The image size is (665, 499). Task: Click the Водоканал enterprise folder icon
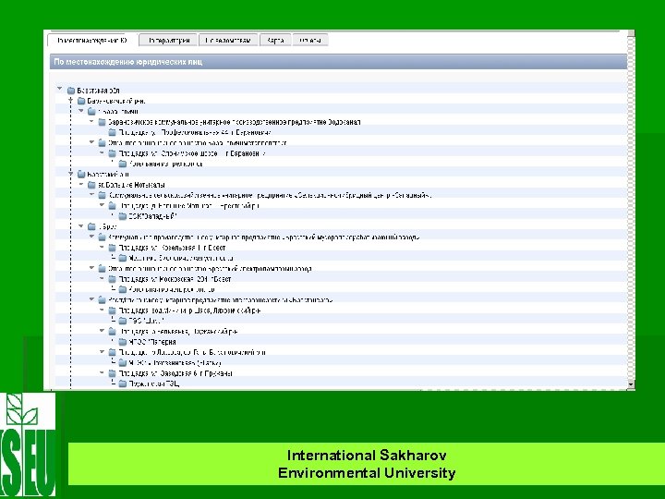click(103, 122)
